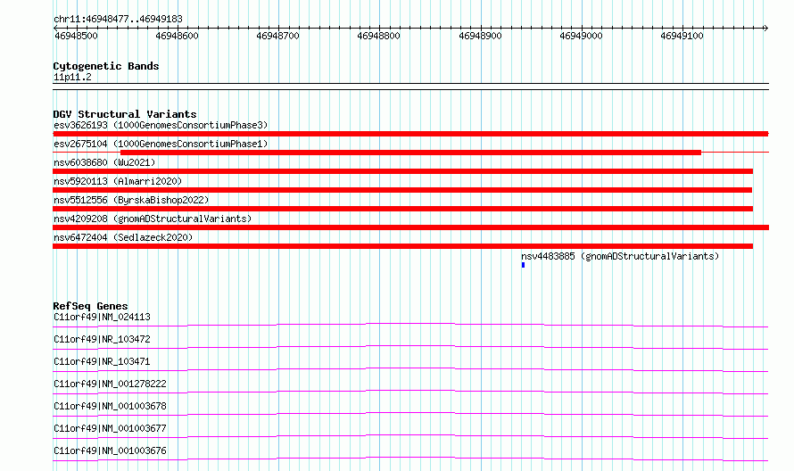This screenshot has width=794, height=471.
Task: Select the C11orf49|NM_001003677 transcript label
Action: (x=110, y=428)
